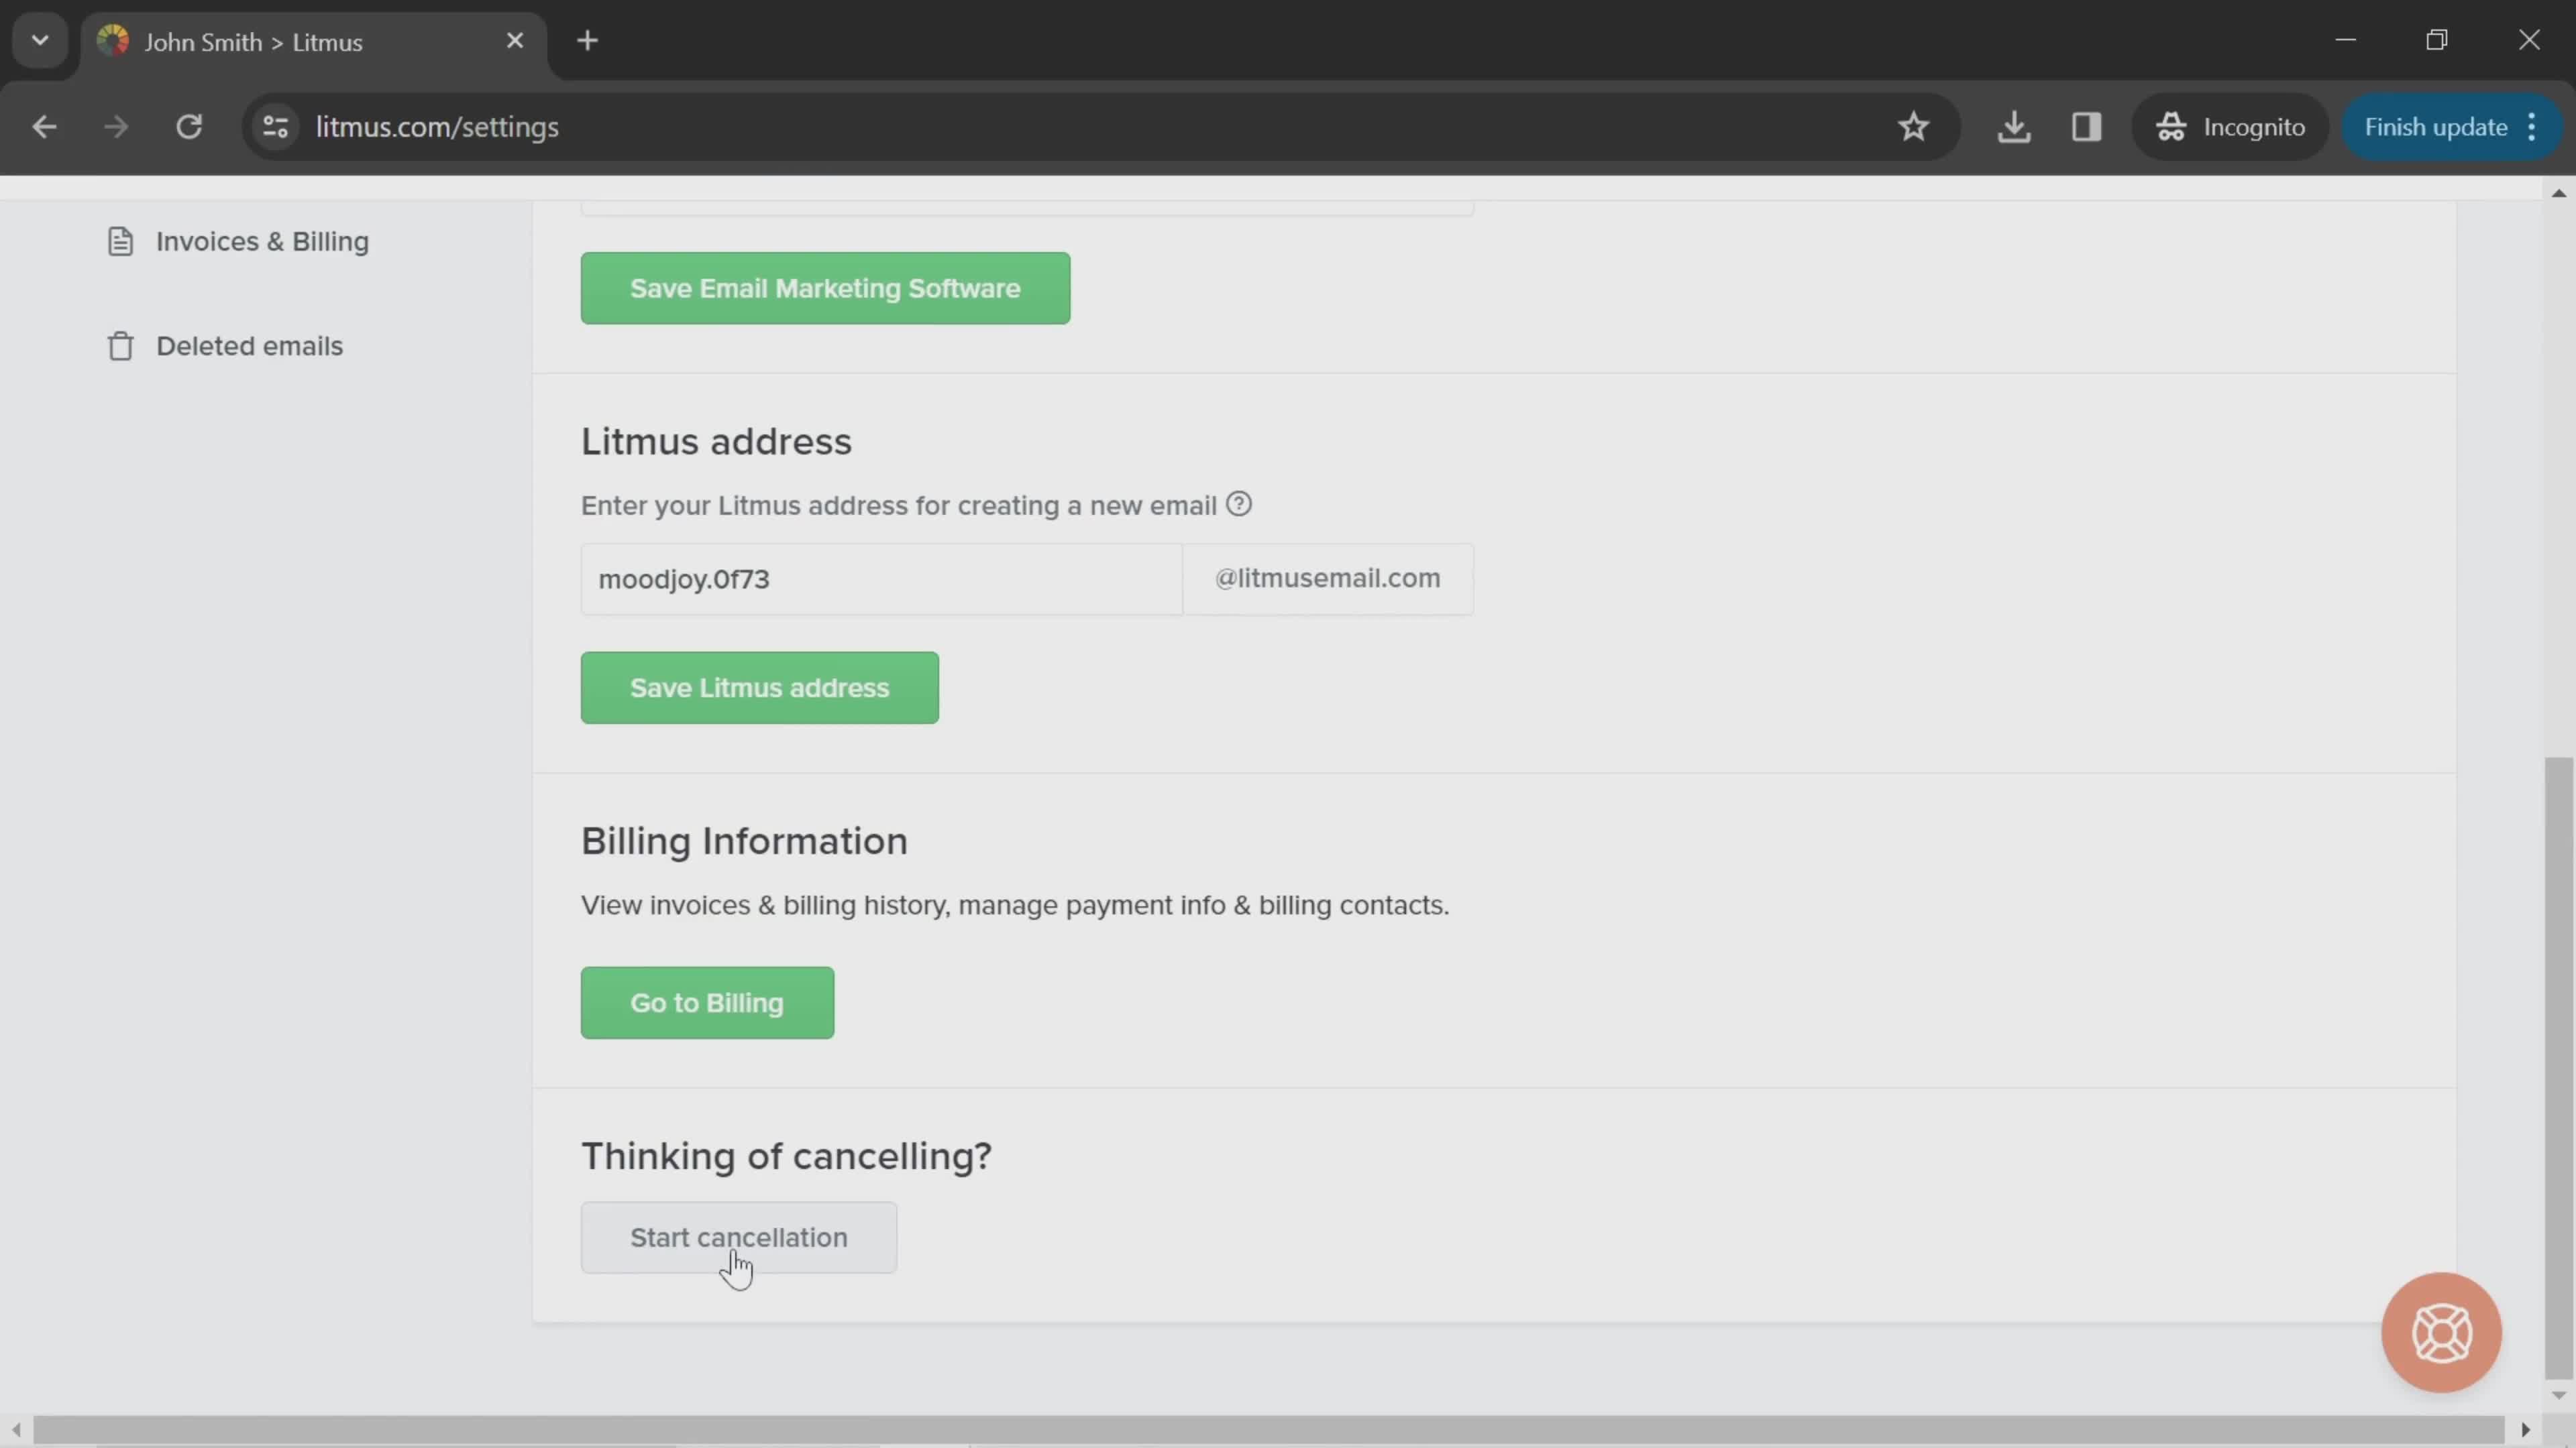
Task: Open the browser tab options dropdown
Action: 39,39
